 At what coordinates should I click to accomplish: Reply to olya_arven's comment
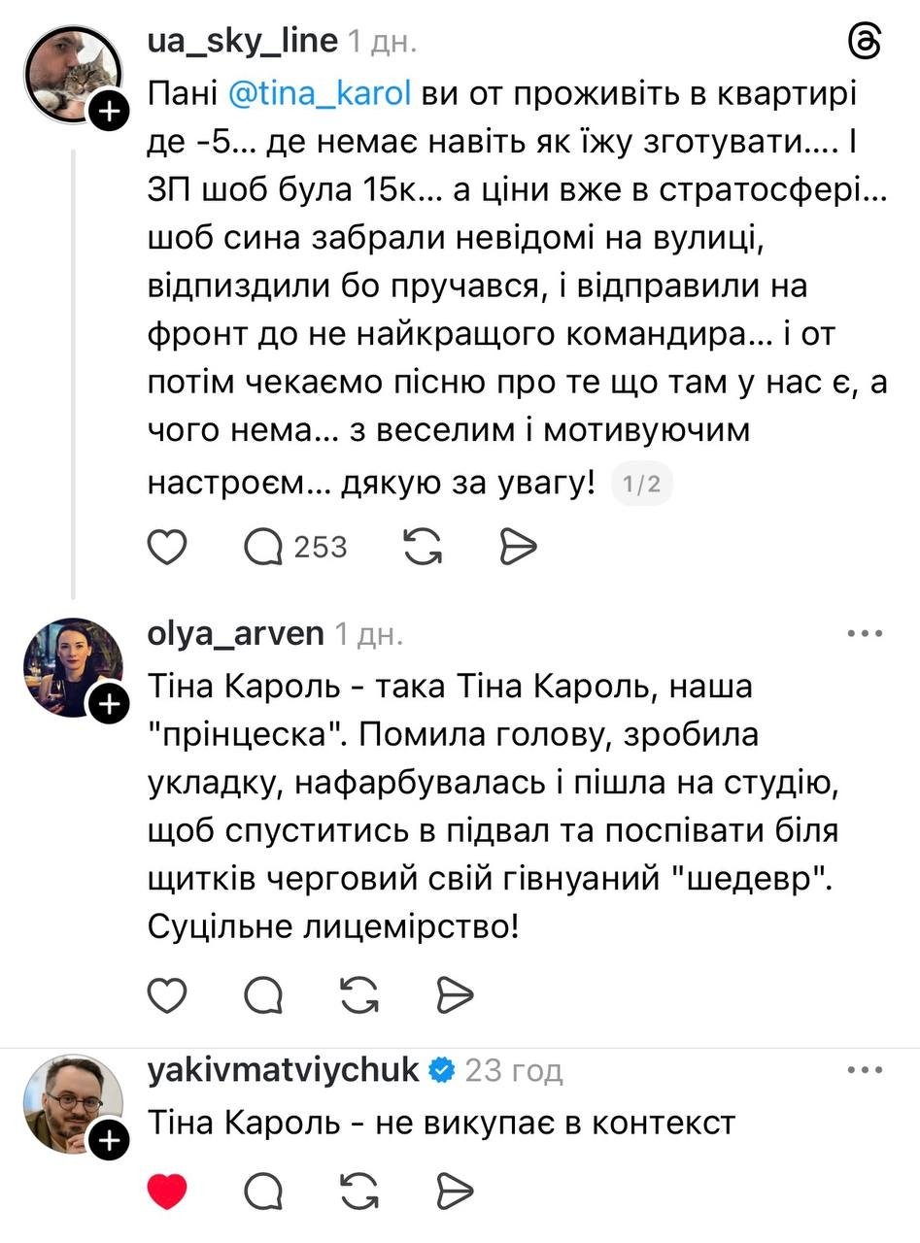[x=262, y=993]
